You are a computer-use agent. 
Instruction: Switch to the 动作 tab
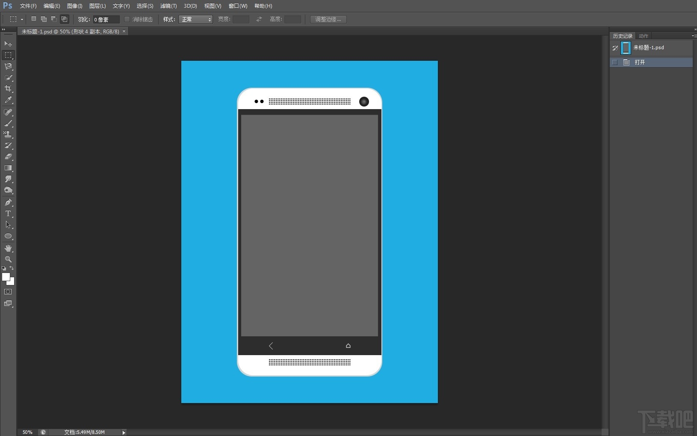point(643,36)
